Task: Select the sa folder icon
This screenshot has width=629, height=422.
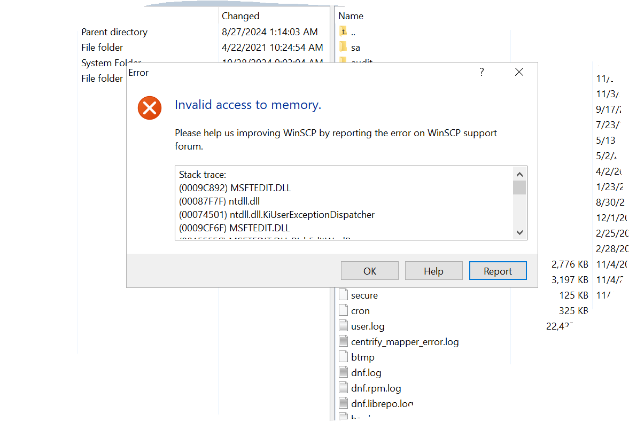Action: pos(343,47)
